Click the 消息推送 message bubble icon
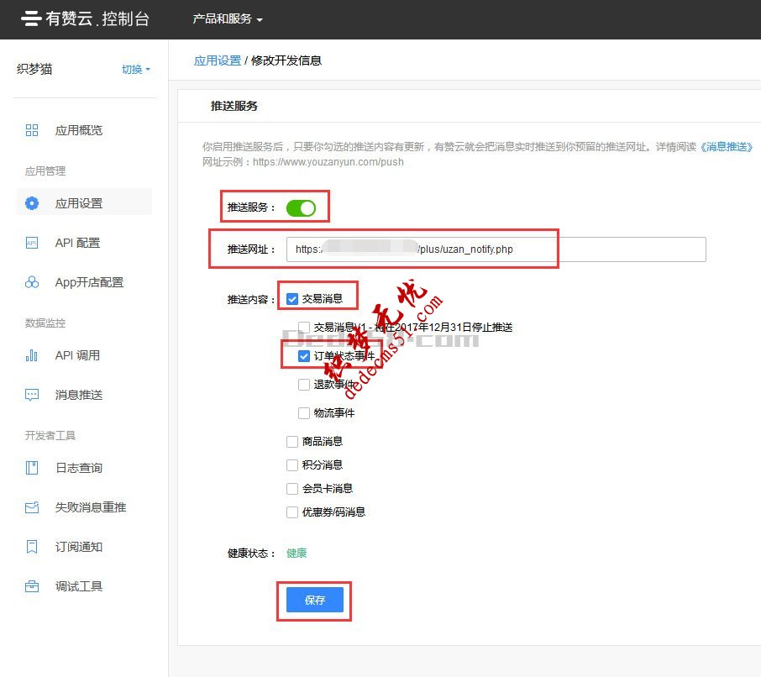 click(32, 395)
